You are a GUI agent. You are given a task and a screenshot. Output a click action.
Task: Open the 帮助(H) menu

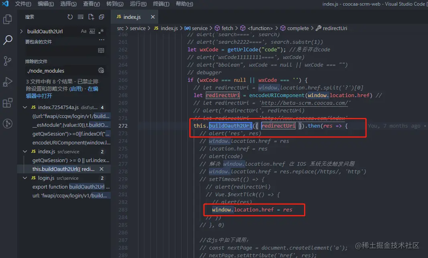point(184,4)
